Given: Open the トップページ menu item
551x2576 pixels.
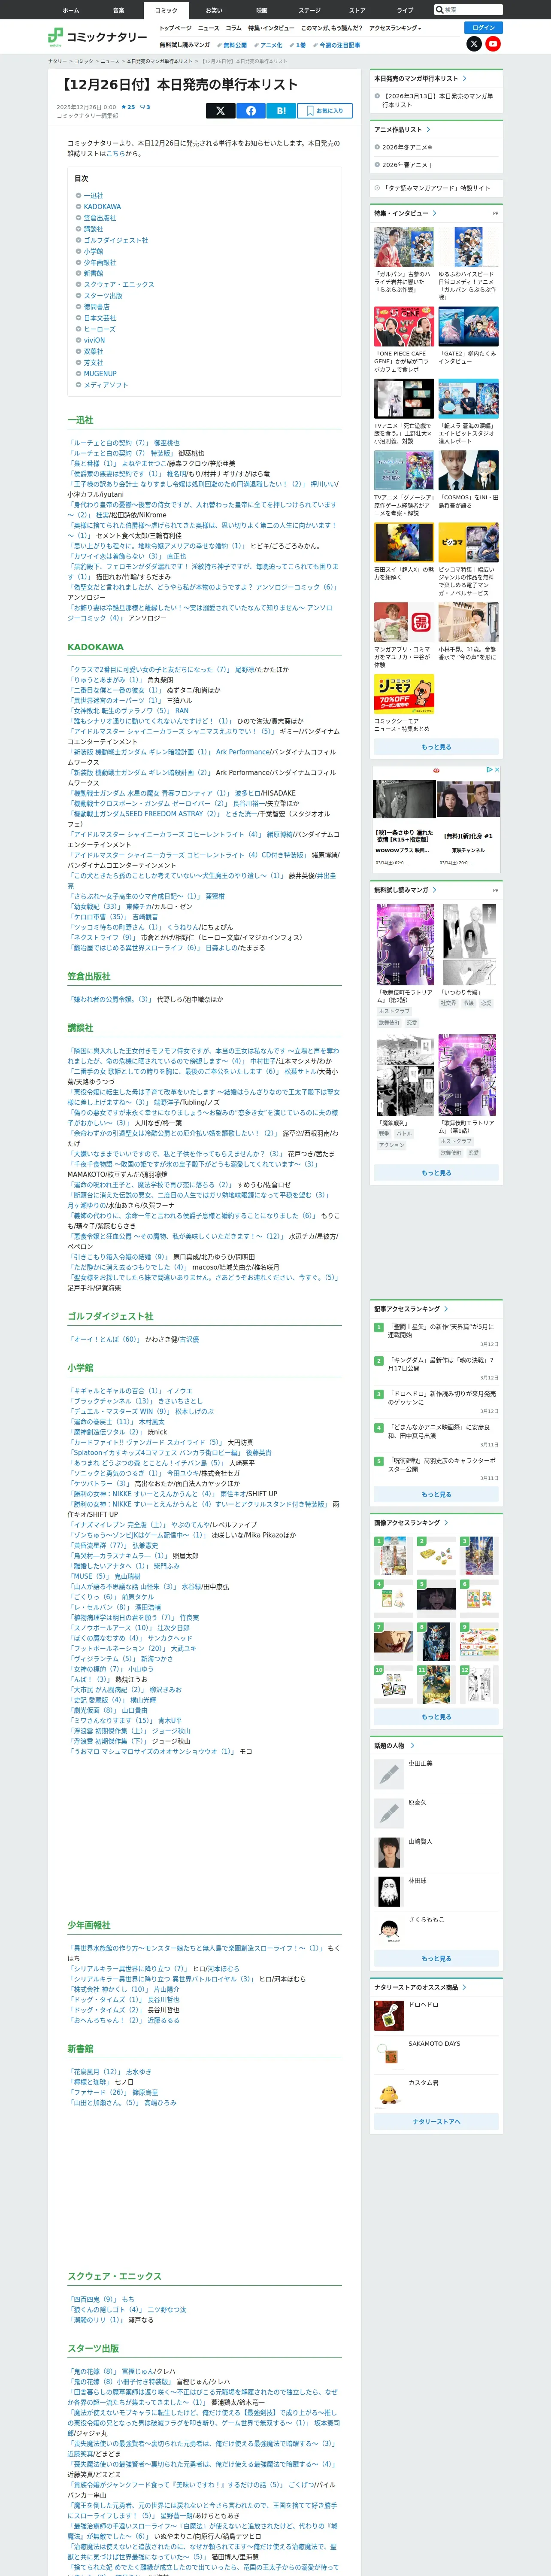Looking at the screenshot, I should click(175, 28).
